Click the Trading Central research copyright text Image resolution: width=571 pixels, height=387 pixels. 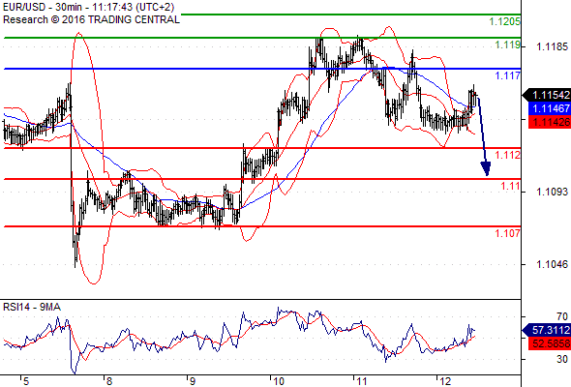click(91, 19)
